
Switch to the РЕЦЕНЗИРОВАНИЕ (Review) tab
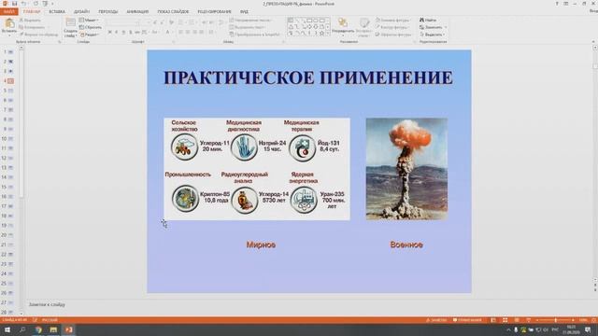point(214,12)
